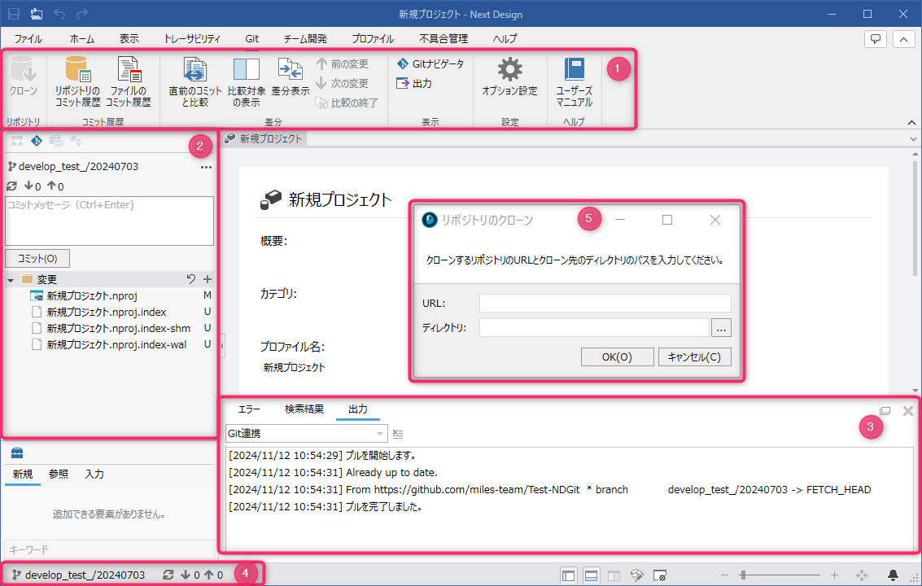This screenshot has width=922, height=586.
Task: Stage all changes with plus icon
Action: click(207, 279)
